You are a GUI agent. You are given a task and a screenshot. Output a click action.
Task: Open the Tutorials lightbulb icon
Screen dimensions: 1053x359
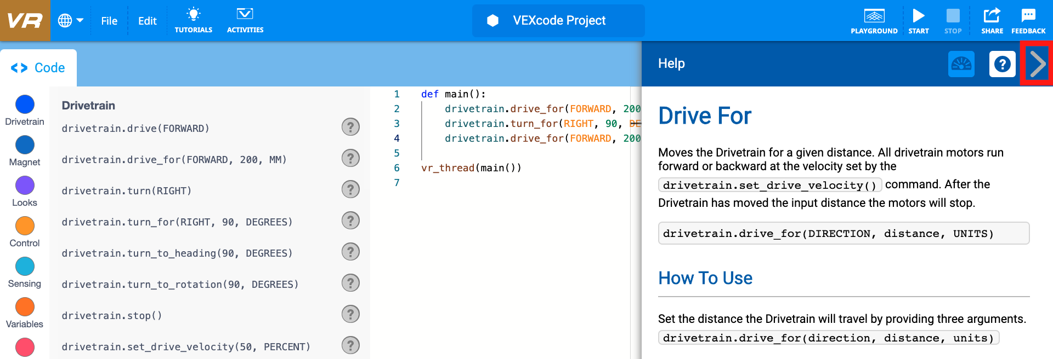(193, 21)
